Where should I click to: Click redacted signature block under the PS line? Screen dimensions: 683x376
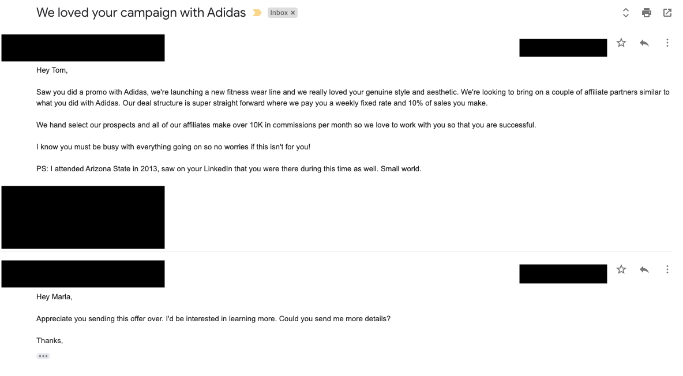[x=82, y=217]
